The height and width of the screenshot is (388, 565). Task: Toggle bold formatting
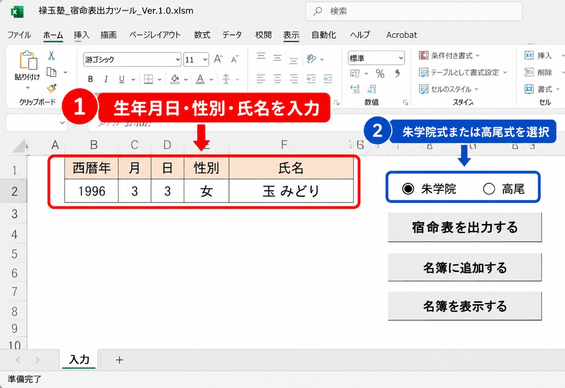pyautogui.click(x=91, y=79)
